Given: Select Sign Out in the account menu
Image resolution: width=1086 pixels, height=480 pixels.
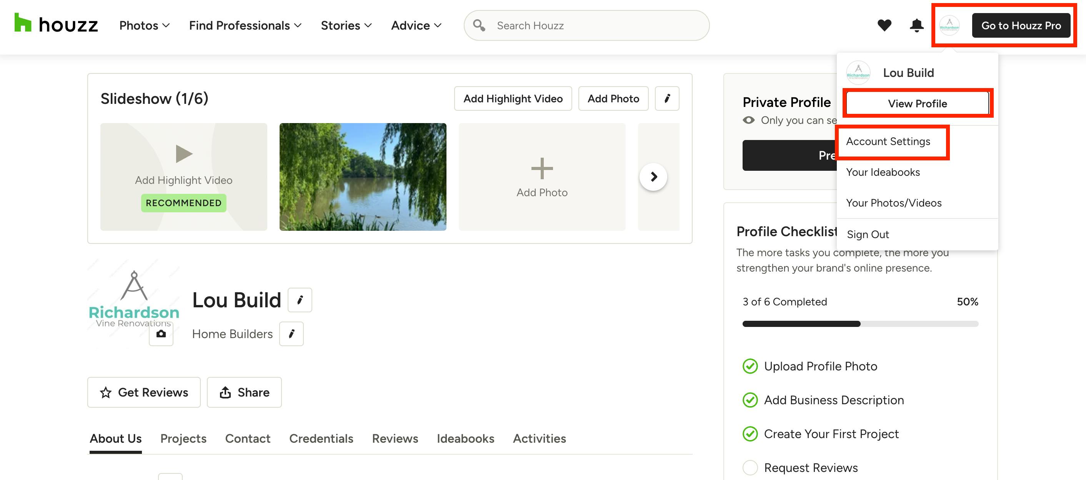Looking at the screenshot, I should point(868,235).
